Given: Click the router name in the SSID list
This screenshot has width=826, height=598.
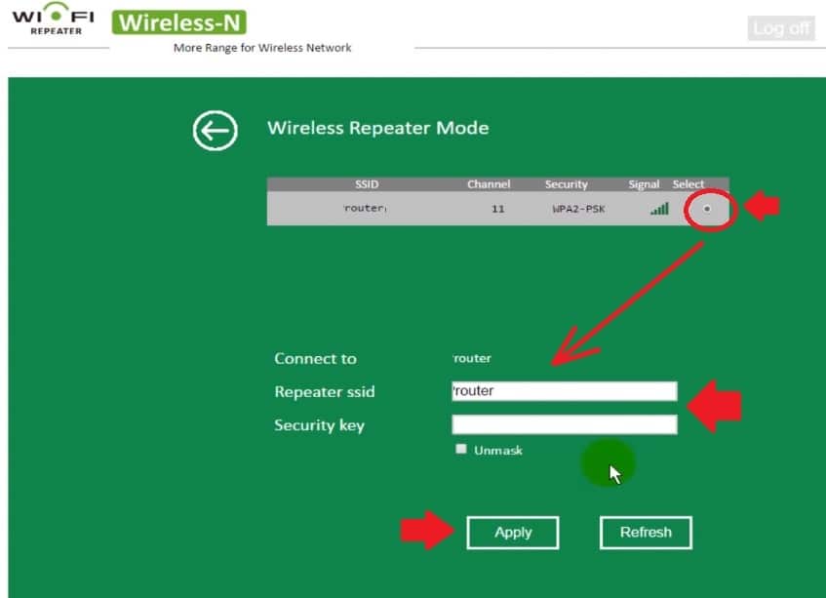Looking at the screenshot, I should pyautogui.click(x=365, y=209).
